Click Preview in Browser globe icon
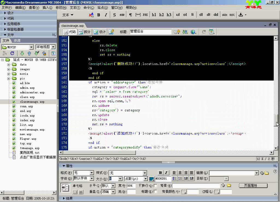The height and width of the screenshot is (202, 280). tap(193, 32)
